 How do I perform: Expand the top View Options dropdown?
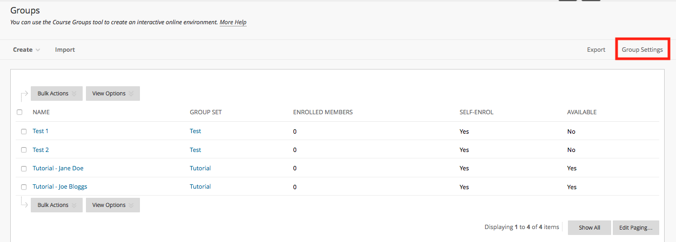(x=113, y=93)
